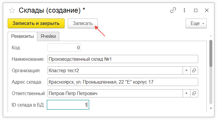Open the Ответственный linked item form icon
The image size is (217, 120).
[x=194, y=93]
